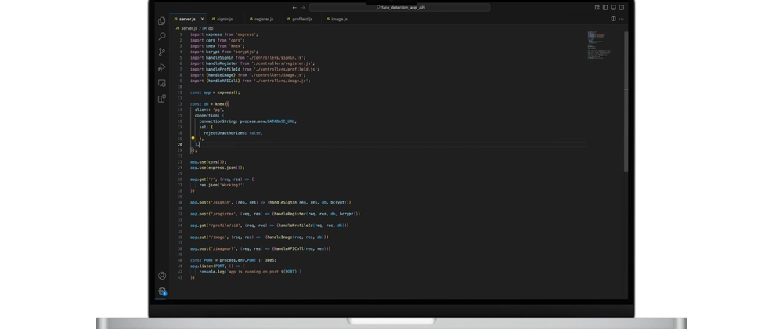The image size is (783, 329).
Task: Open the Search view in activity bar
Action: pyautogui.click(x=162, y=37)
